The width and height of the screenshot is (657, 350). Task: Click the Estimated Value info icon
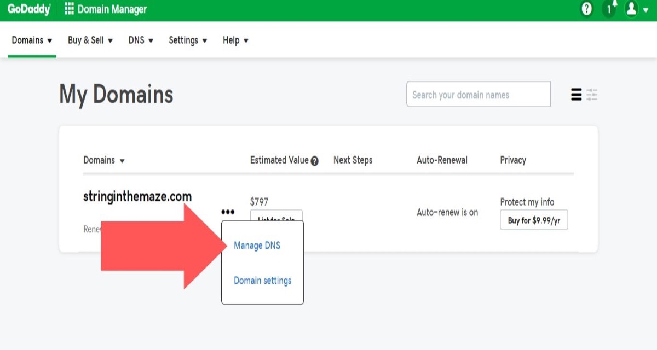pos(314,161)
